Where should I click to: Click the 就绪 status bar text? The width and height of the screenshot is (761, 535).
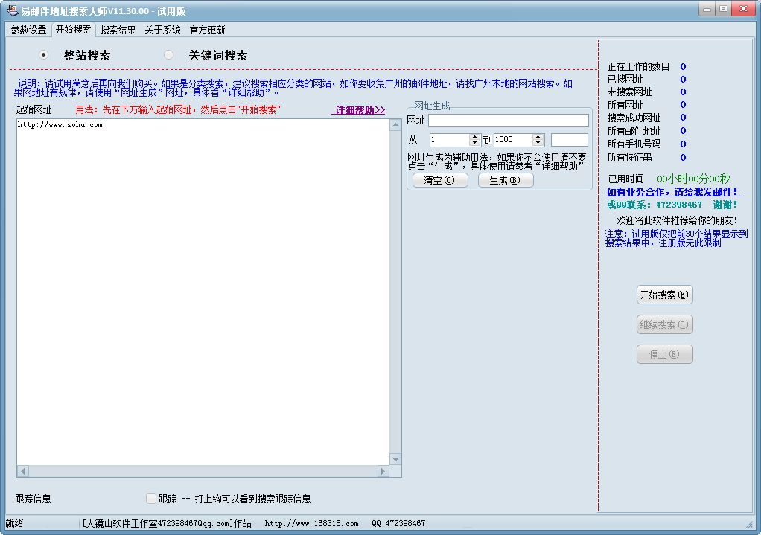[x=15, y=523]
